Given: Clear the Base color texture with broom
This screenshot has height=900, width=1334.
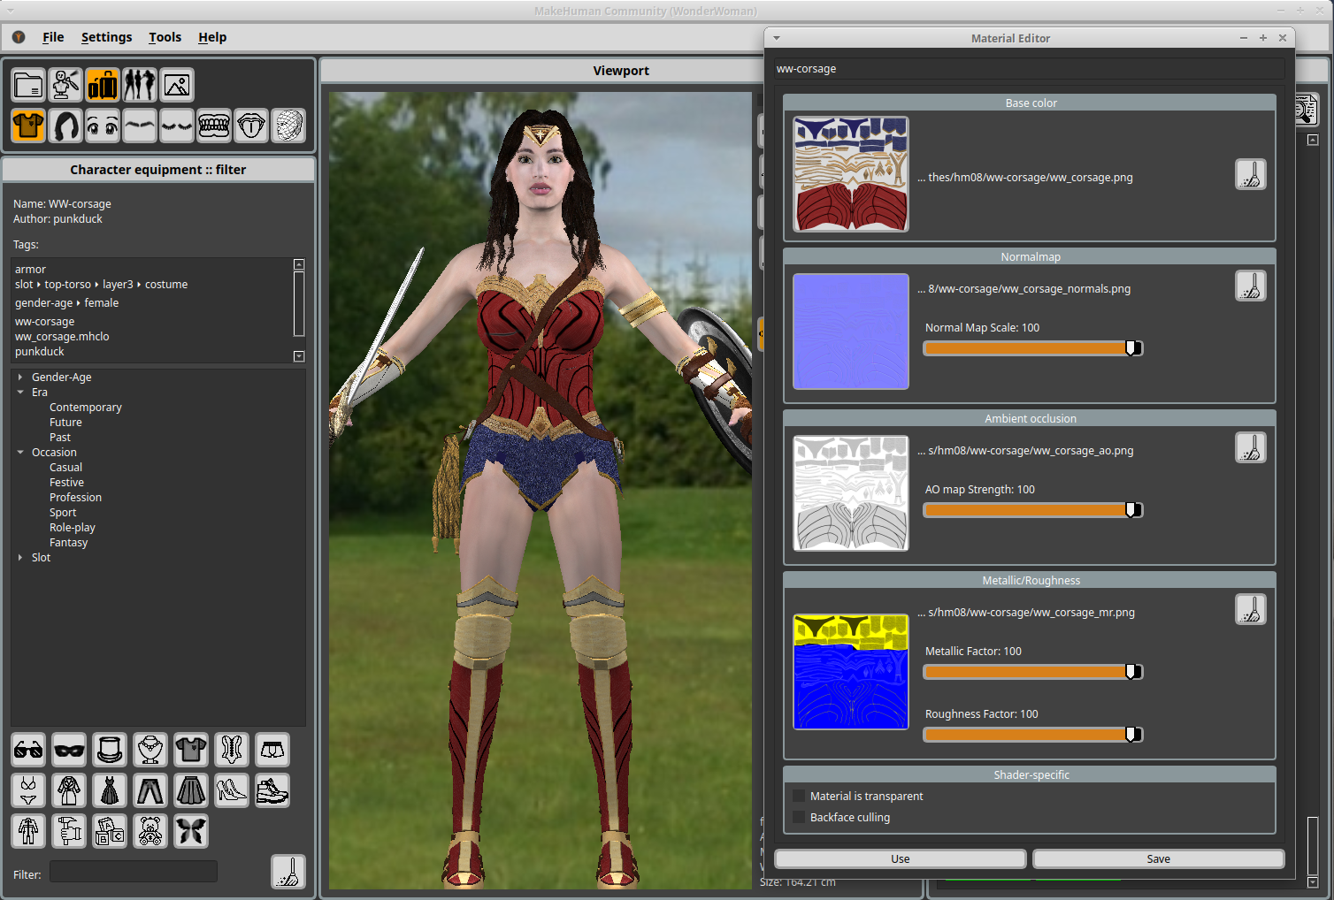Looking at the screenshot, I should click(x=1250, y=175).
